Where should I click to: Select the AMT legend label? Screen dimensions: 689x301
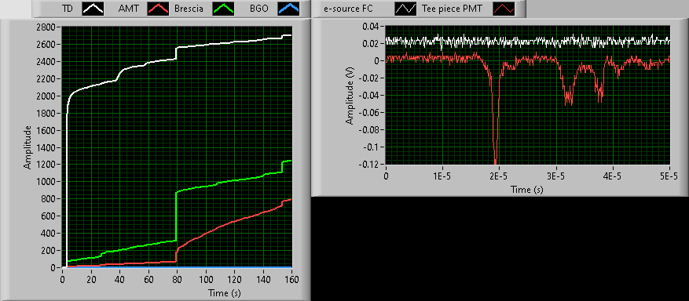click(127, 9)
